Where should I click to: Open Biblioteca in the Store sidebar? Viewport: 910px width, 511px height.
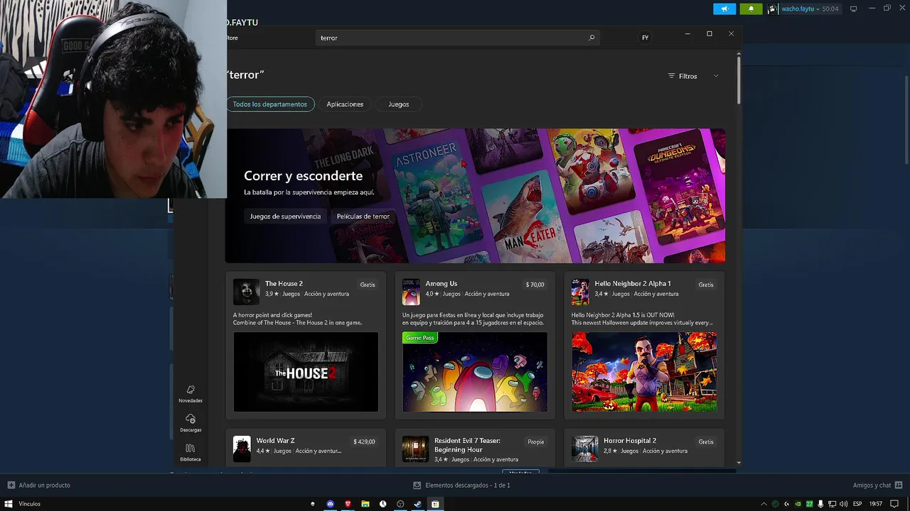(191, 452)
